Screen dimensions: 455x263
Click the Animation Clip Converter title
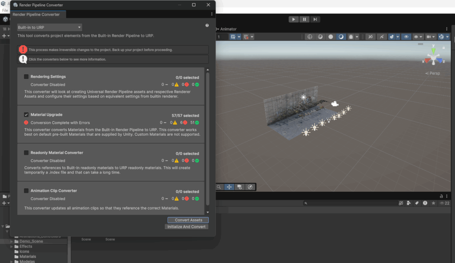point(54,191)
